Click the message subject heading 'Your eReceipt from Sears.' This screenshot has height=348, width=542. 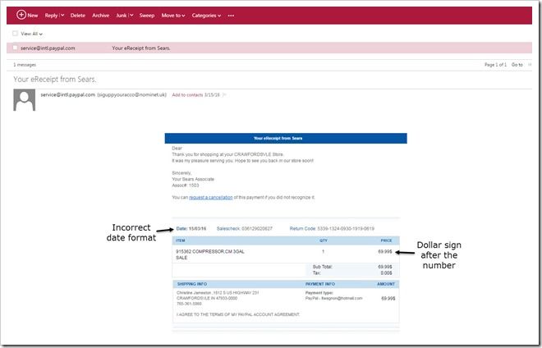point(55,79)
